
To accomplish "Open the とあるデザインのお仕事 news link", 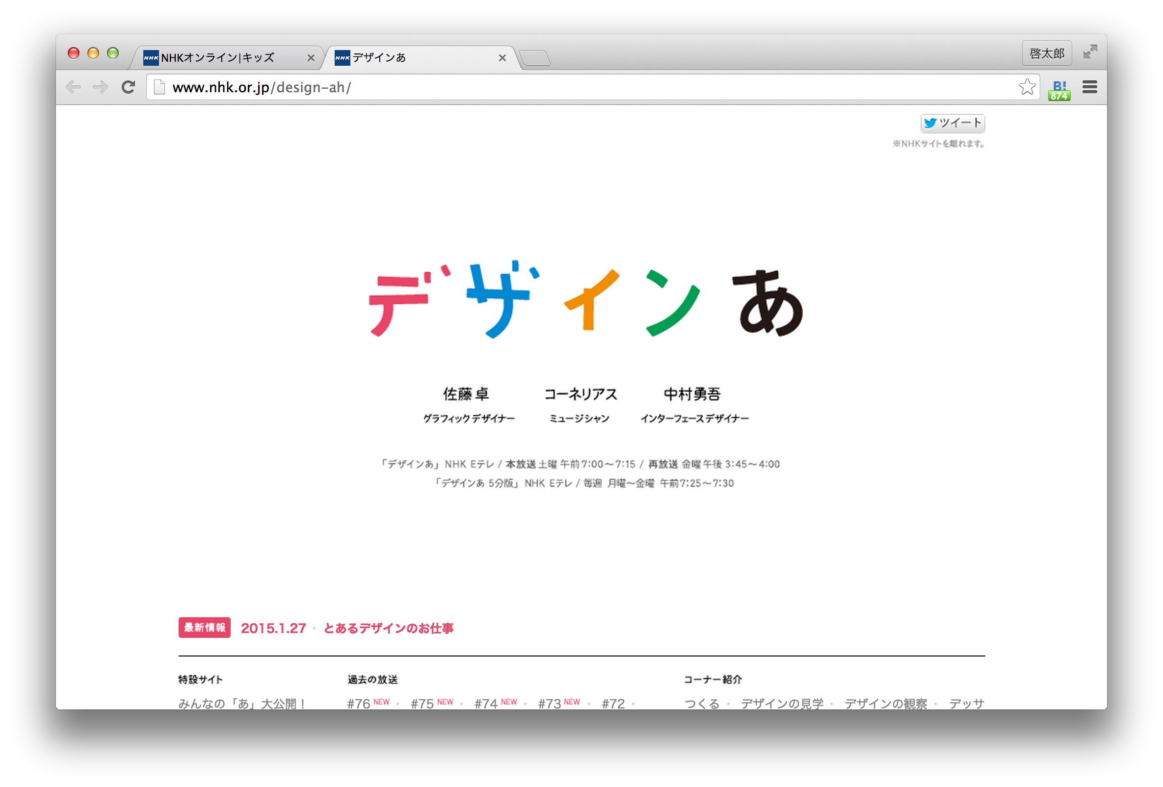I will [x=388, y=628].
